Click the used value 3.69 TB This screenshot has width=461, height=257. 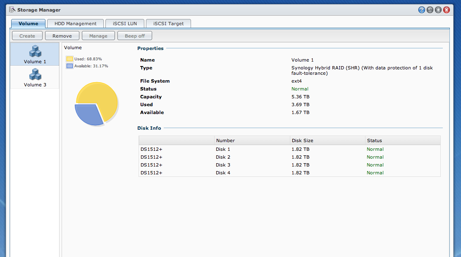[300, 105]
